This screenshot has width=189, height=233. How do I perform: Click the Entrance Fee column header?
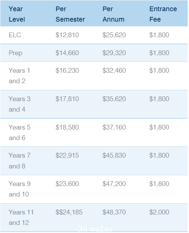[x=163, y=14]
